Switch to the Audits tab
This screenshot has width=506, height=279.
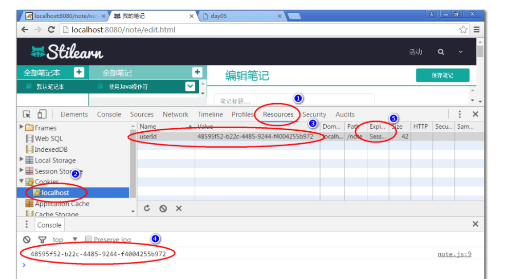345,114
